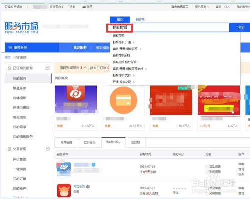Click the calendar icon beside 交易管理
250x199 pixels.
coord(9,149)
